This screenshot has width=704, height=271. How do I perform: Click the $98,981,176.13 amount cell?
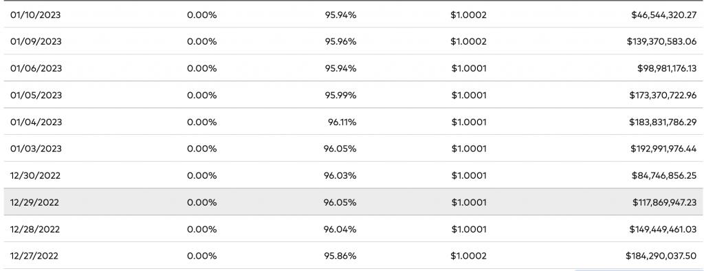click(x=667, y=68)
